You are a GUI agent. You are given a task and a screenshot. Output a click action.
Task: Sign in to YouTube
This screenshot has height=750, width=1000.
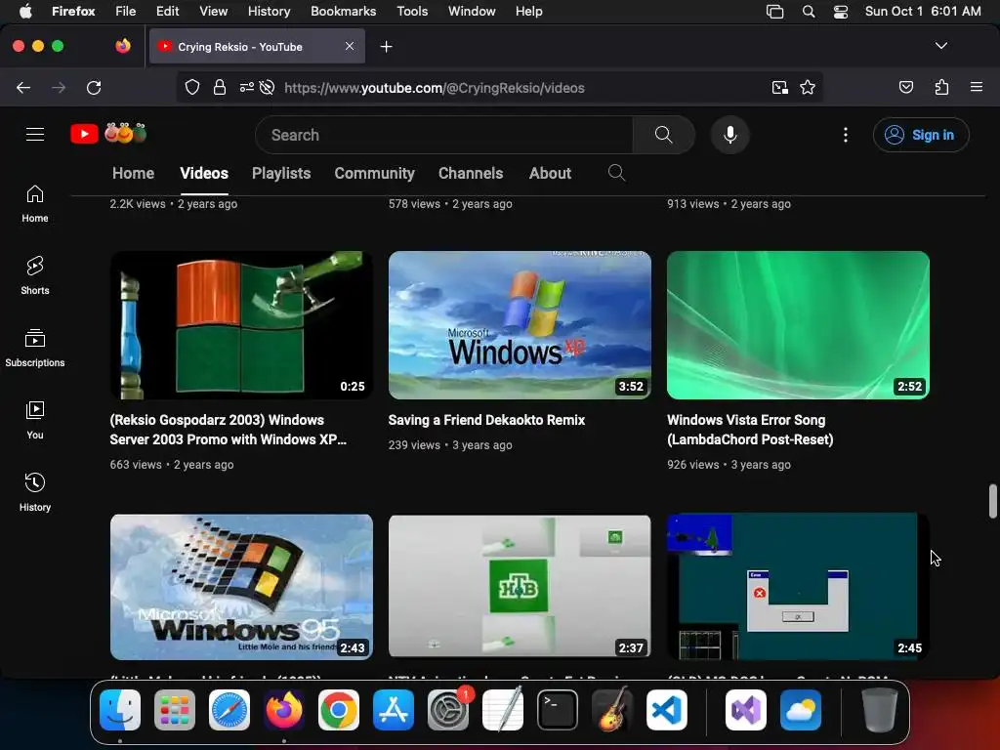921,135
